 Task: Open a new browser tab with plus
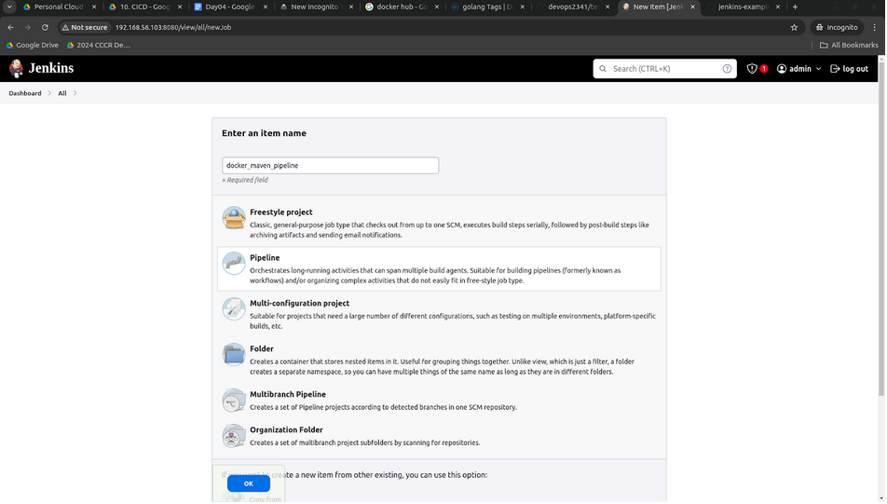click(x=795, y=7)
